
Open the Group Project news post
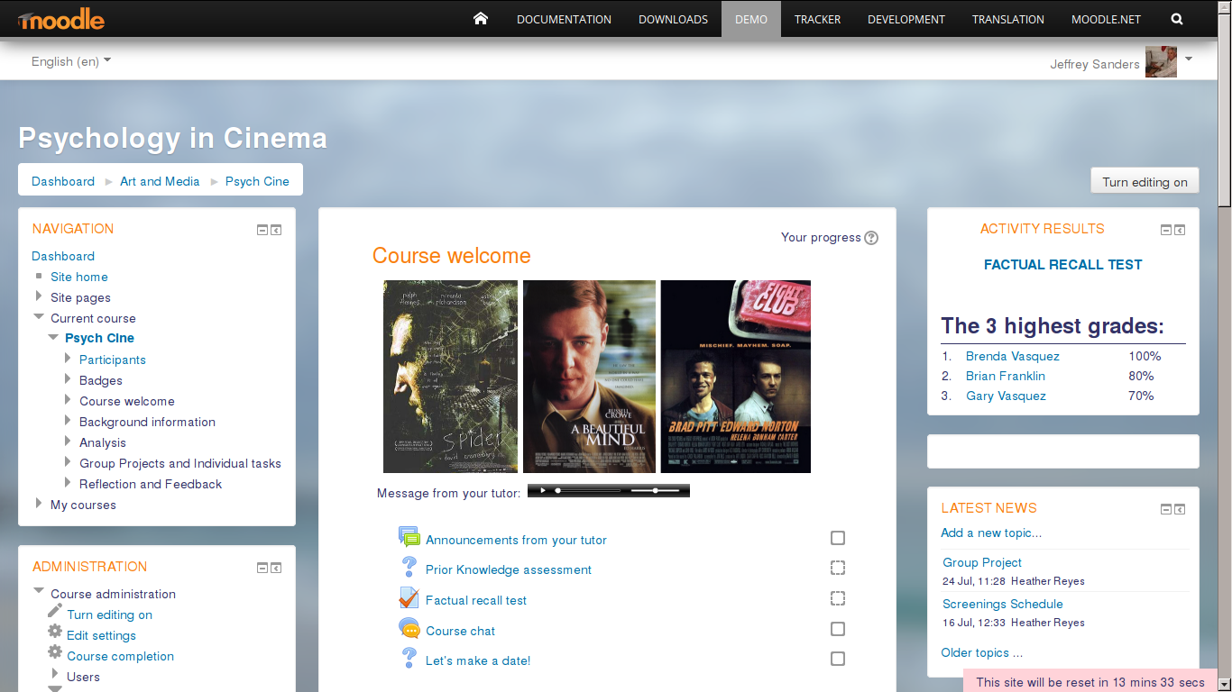(x=982, y=562)
